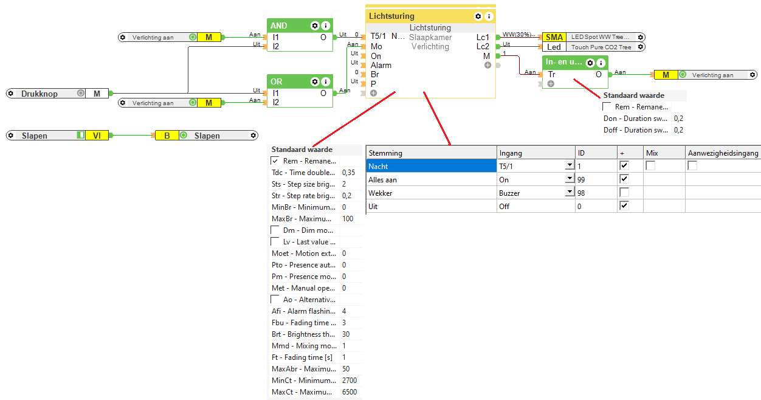761x400 pixels.
Task: Select the Uit mood cell
Action: pos(431,206)
